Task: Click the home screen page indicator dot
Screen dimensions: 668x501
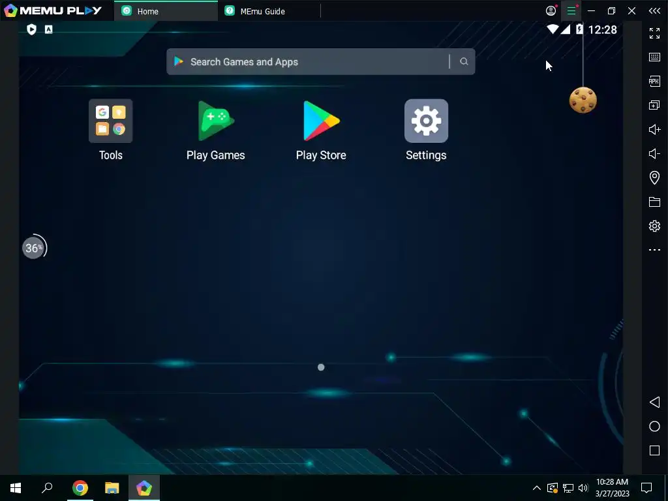Action: (321, 367)
